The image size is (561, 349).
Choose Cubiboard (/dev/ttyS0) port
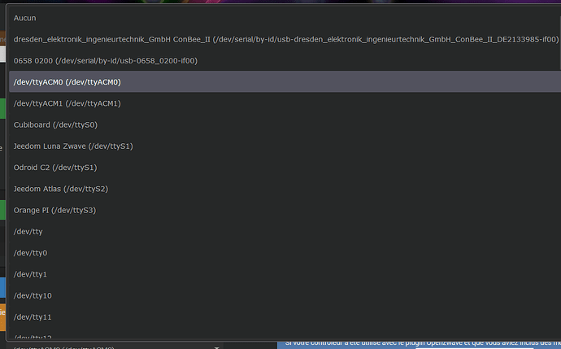285,125
